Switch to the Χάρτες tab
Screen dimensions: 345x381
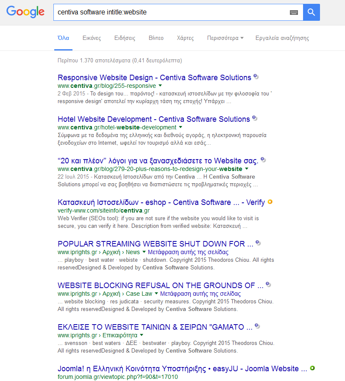[x=185, y=38]
